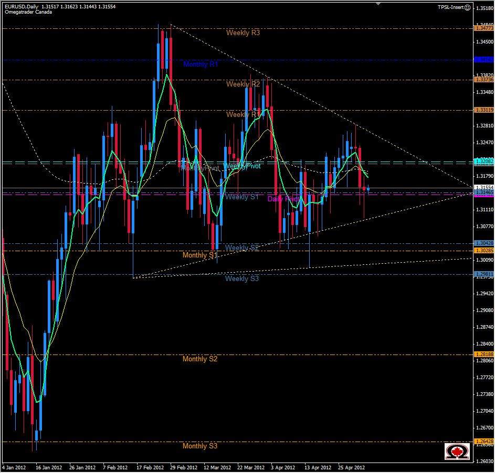The height and width of the screenshot is (473, 495).
Task: Click the Monthly Pivot label
Action: click(201, 168)
